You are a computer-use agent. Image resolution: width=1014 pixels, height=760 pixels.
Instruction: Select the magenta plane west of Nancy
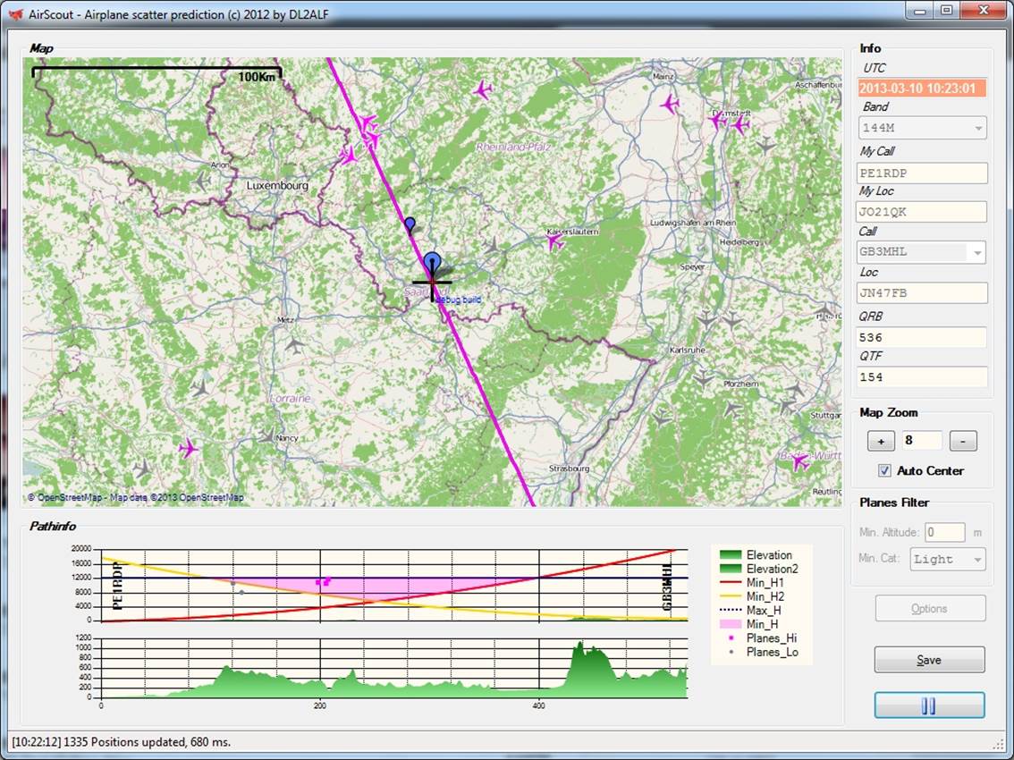(x=188, y=448)
